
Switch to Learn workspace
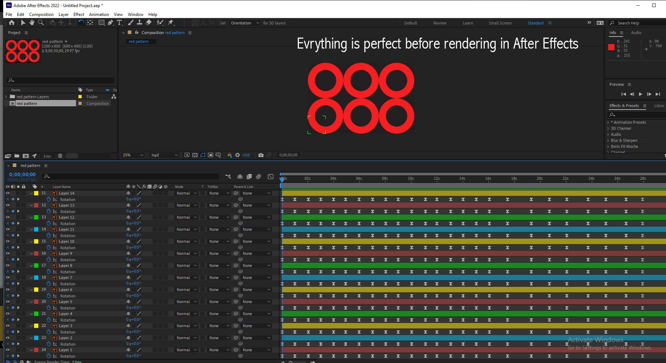[x=468, y=23]
